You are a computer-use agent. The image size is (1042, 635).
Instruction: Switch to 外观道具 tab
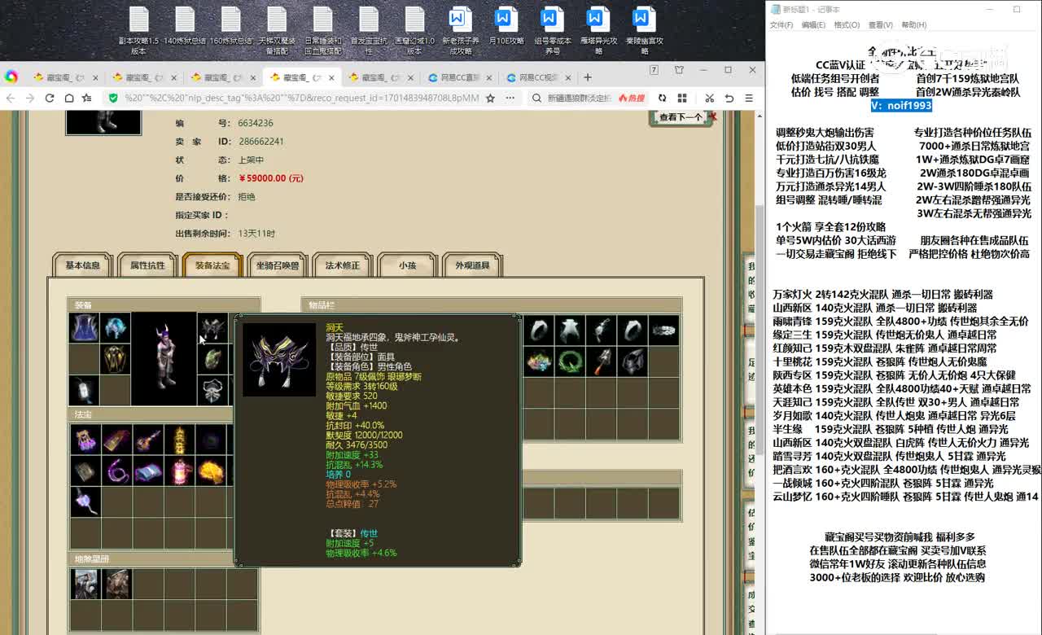pos(473,265)
